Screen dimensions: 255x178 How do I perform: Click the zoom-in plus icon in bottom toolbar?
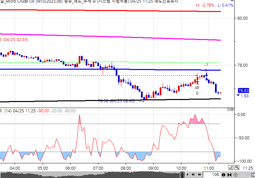(235, 175)
